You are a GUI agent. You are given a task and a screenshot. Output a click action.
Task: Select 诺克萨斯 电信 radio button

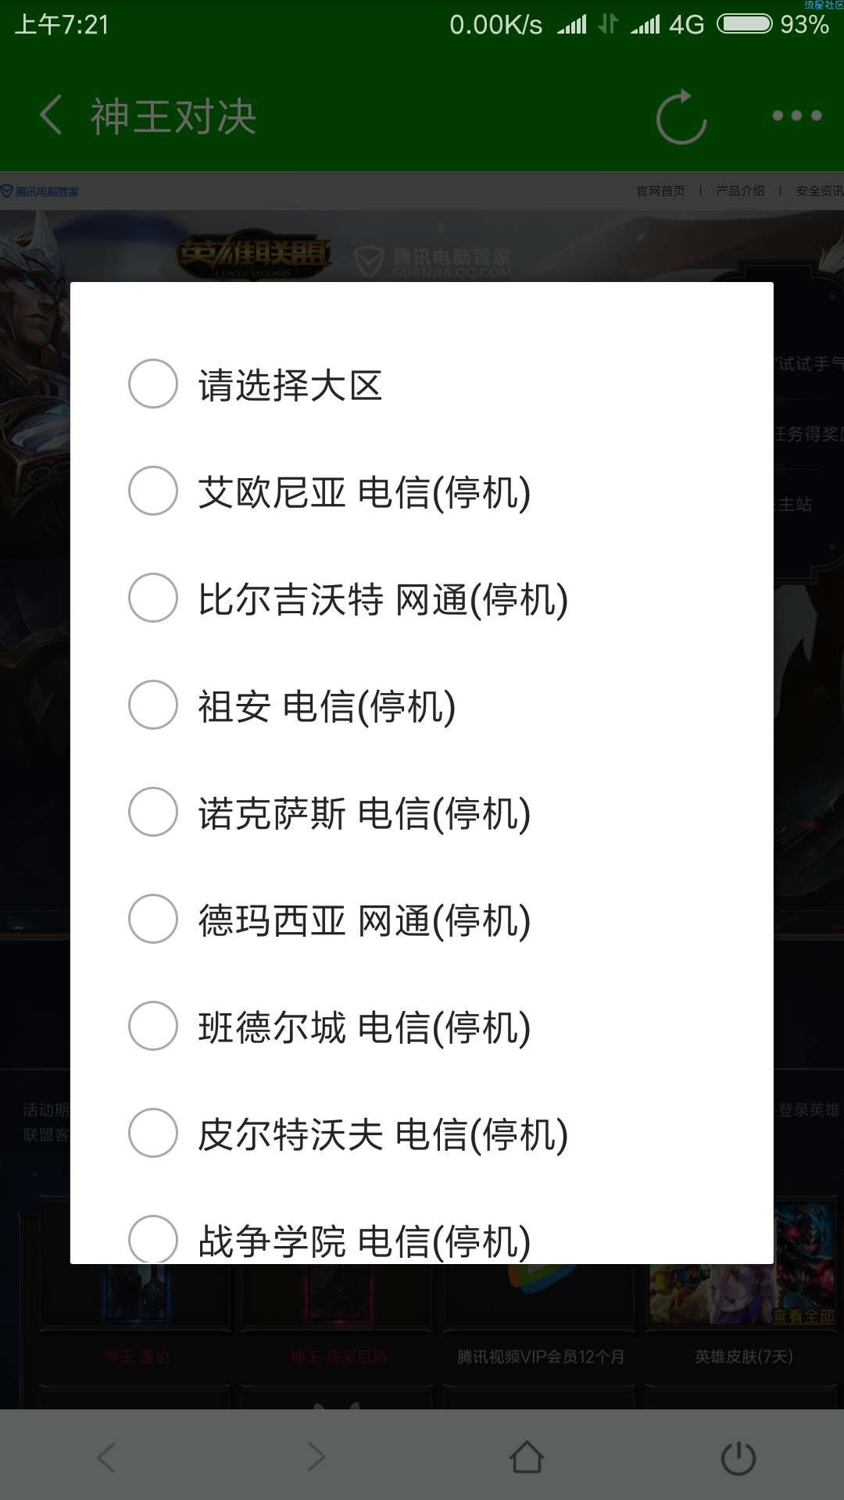422,812
